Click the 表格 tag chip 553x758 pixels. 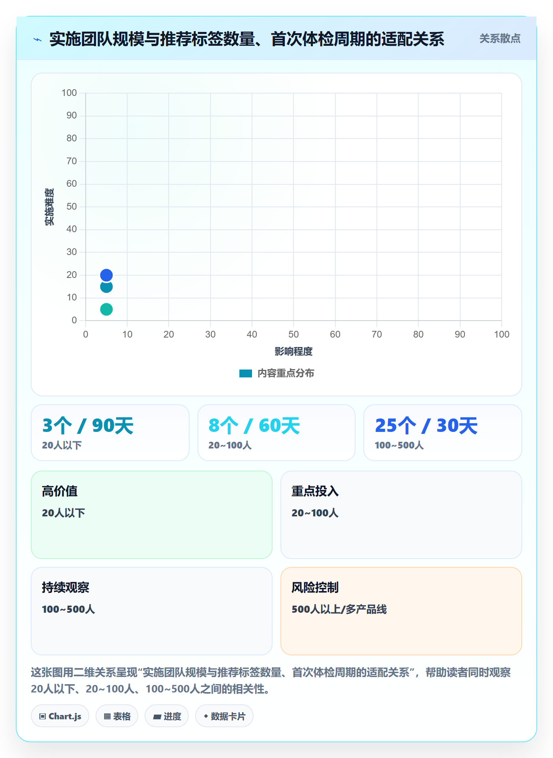[117, 716]
